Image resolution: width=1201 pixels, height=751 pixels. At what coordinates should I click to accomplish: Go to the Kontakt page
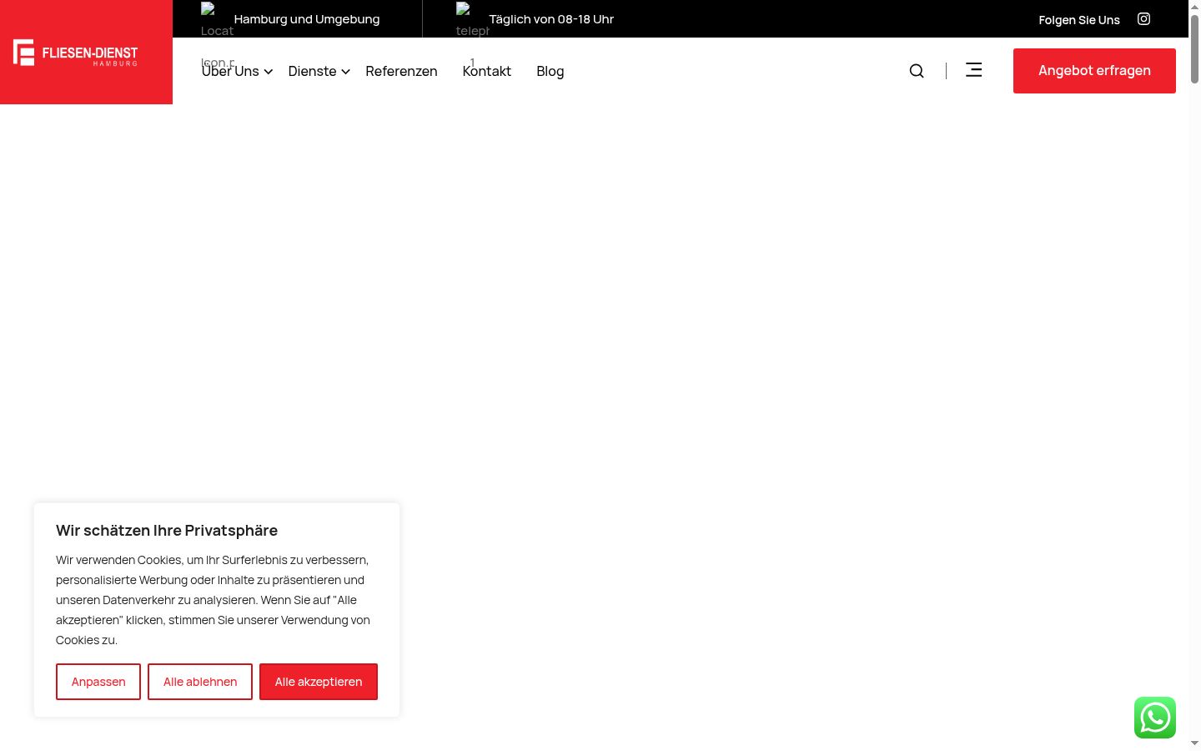487,71
